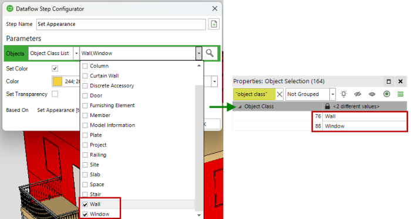Check the Project class checkbox
411x219 pixels.
[x=85, y=145]
